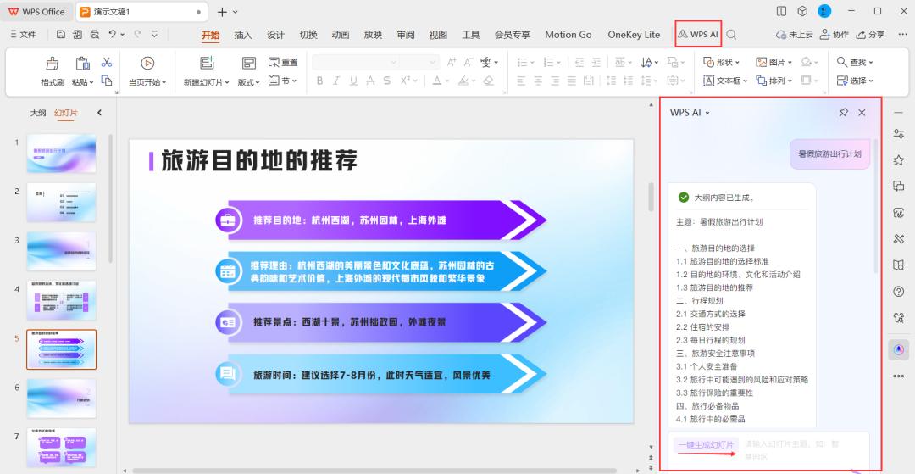915x474 pixels.
Task: Click the cloud status 未上云 button
Action: coord(794,35)
